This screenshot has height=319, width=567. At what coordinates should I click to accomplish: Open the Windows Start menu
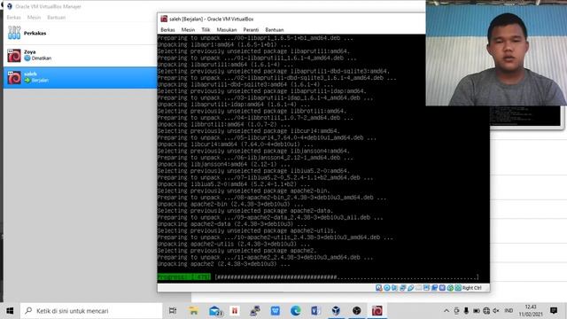[10, 311]
